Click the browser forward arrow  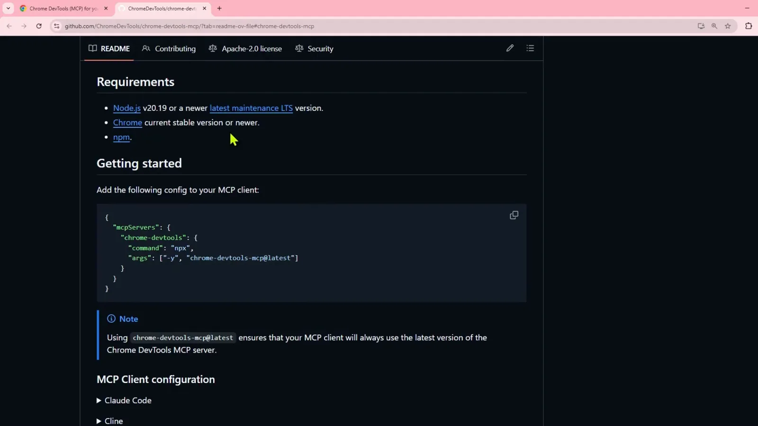click(x=24, y=26)
